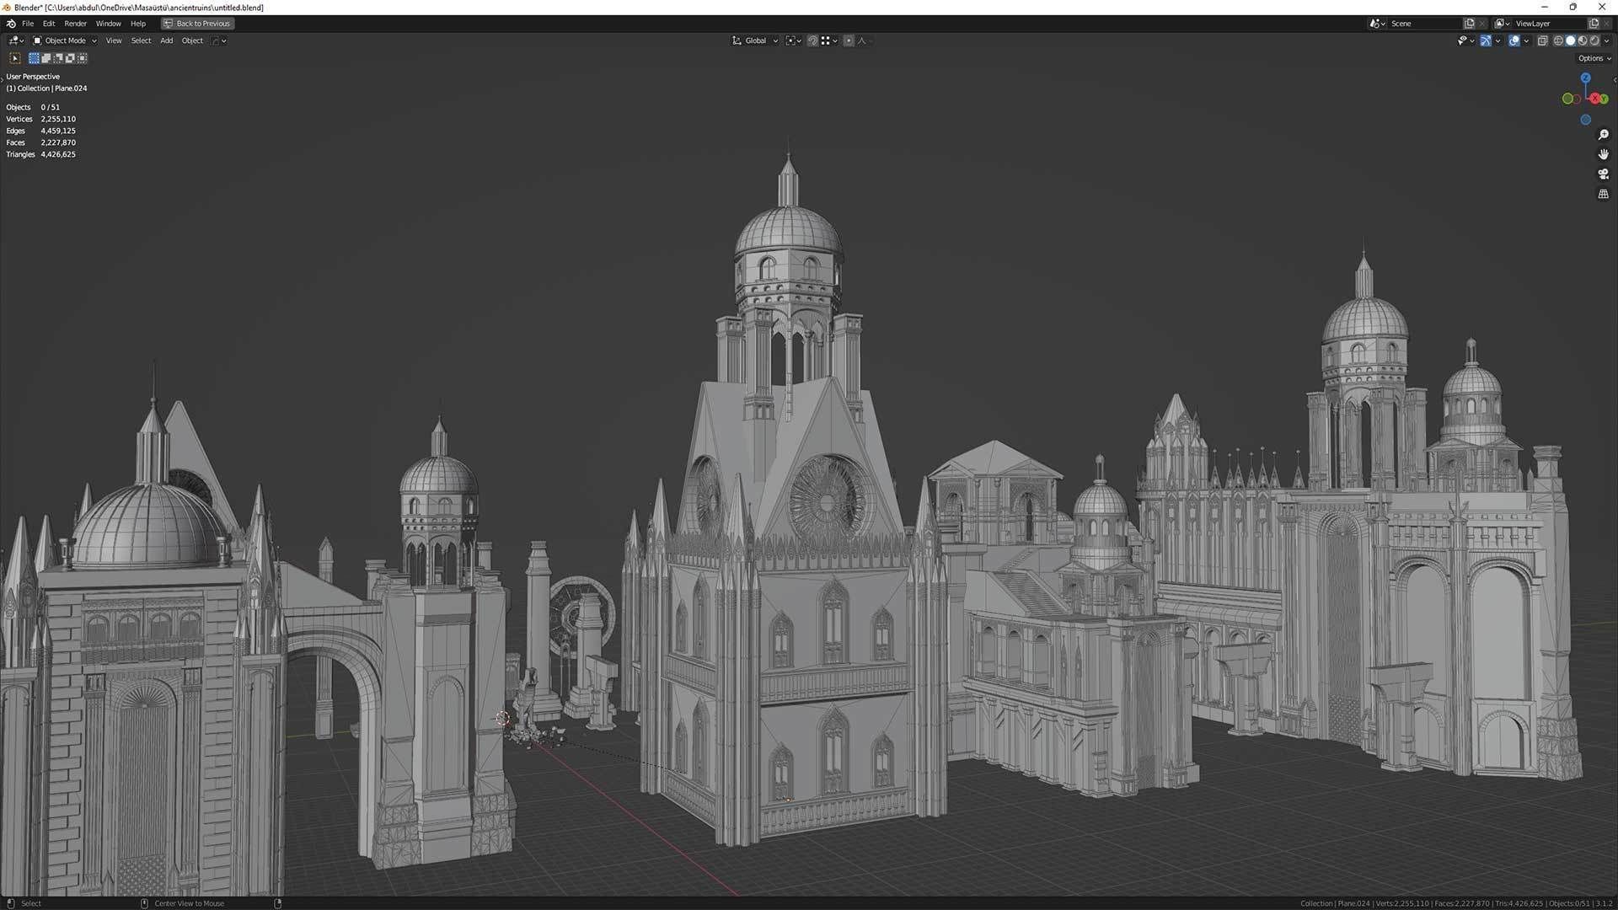Toggle proportional editing
Viewport: 1618px width, 910px height.
click(x=849, y=40)
